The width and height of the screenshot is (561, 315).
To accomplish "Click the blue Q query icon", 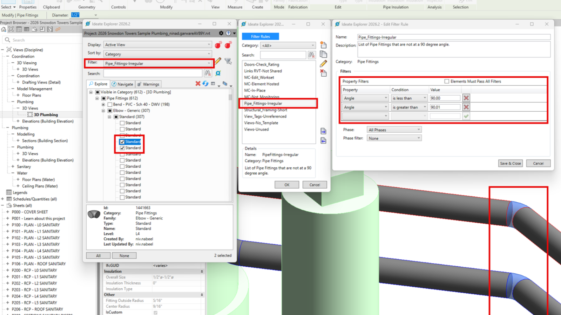I will click(x=218, y=73).
